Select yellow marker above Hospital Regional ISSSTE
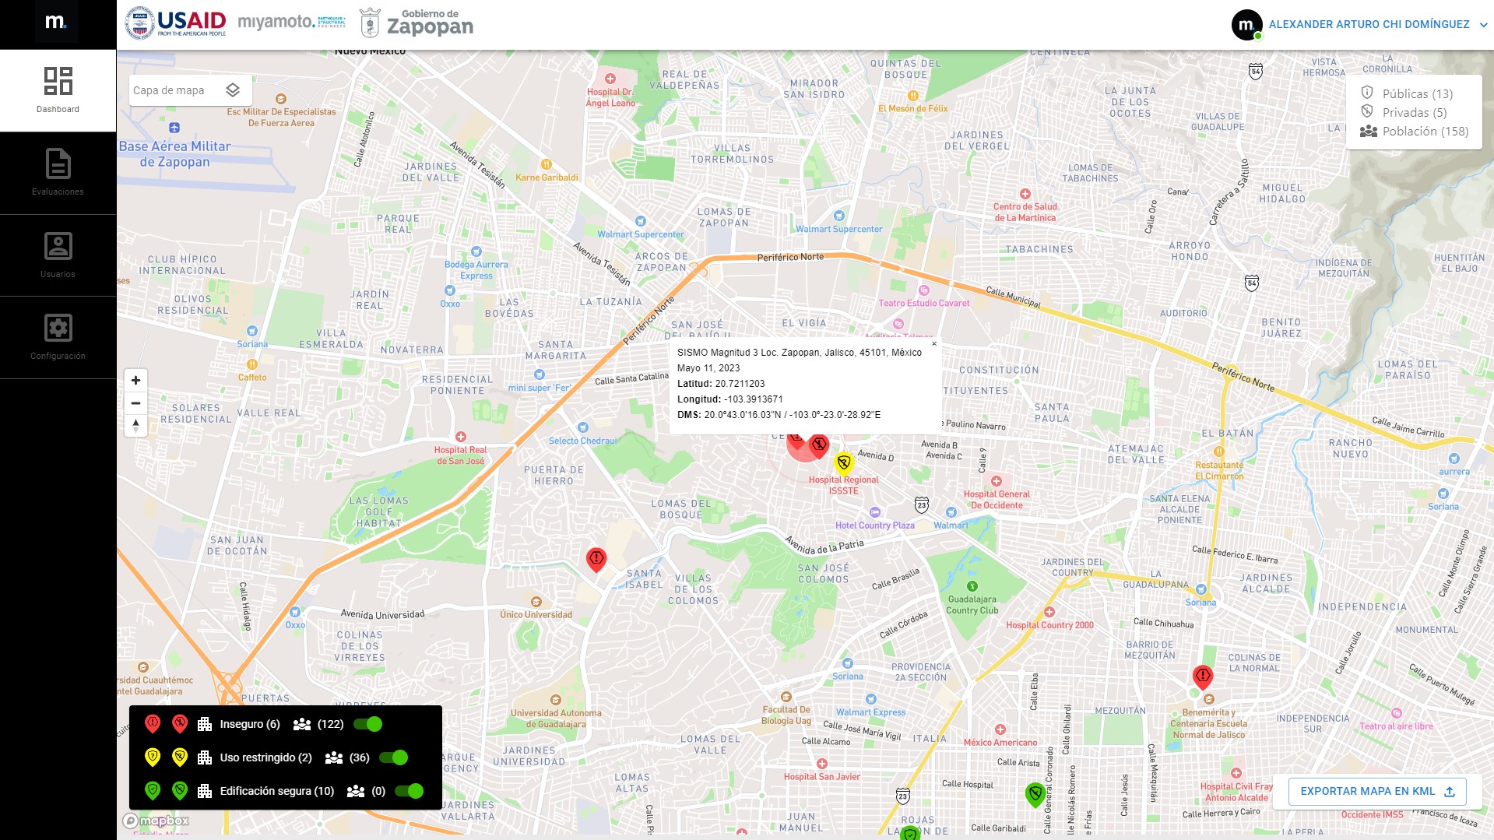Image resolution: width=1494 pixels, height=840 pixels. coord(843,463)
